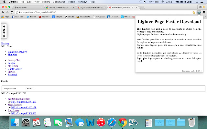207x129 pixels.
Task: Open iTunes from the dock
Action: click(101, 122)
